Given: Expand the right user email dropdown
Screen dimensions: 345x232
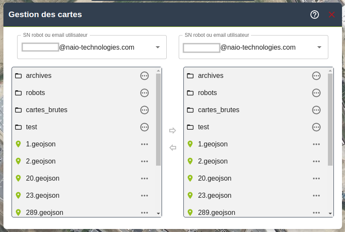Looking at the screenshot, I should pos(319,47).
